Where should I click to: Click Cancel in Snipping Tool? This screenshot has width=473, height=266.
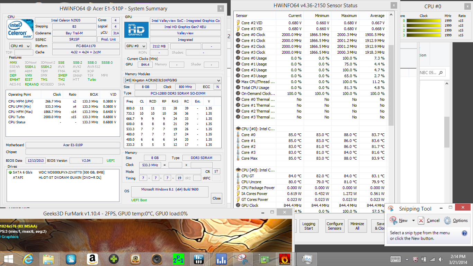(x=429, y=221)
